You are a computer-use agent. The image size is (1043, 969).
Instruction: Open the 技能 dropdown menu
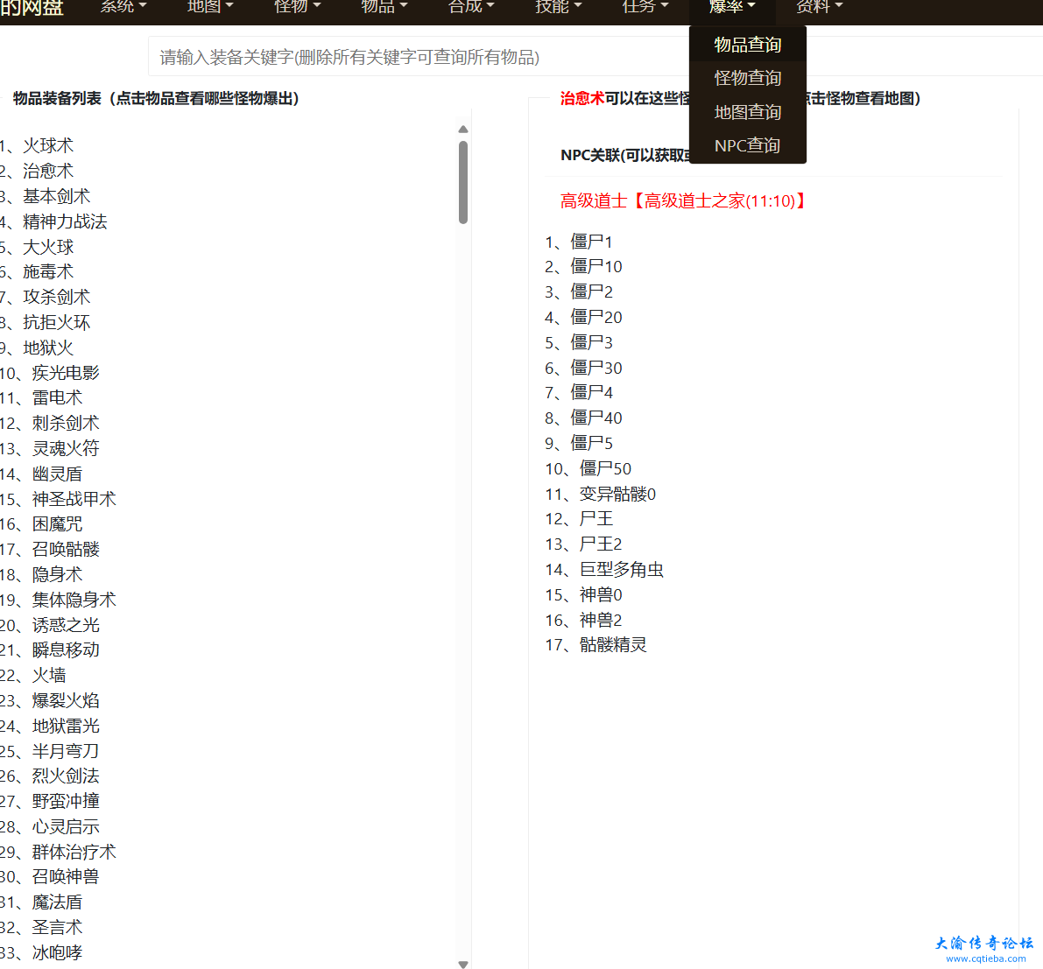click(558, 7)
